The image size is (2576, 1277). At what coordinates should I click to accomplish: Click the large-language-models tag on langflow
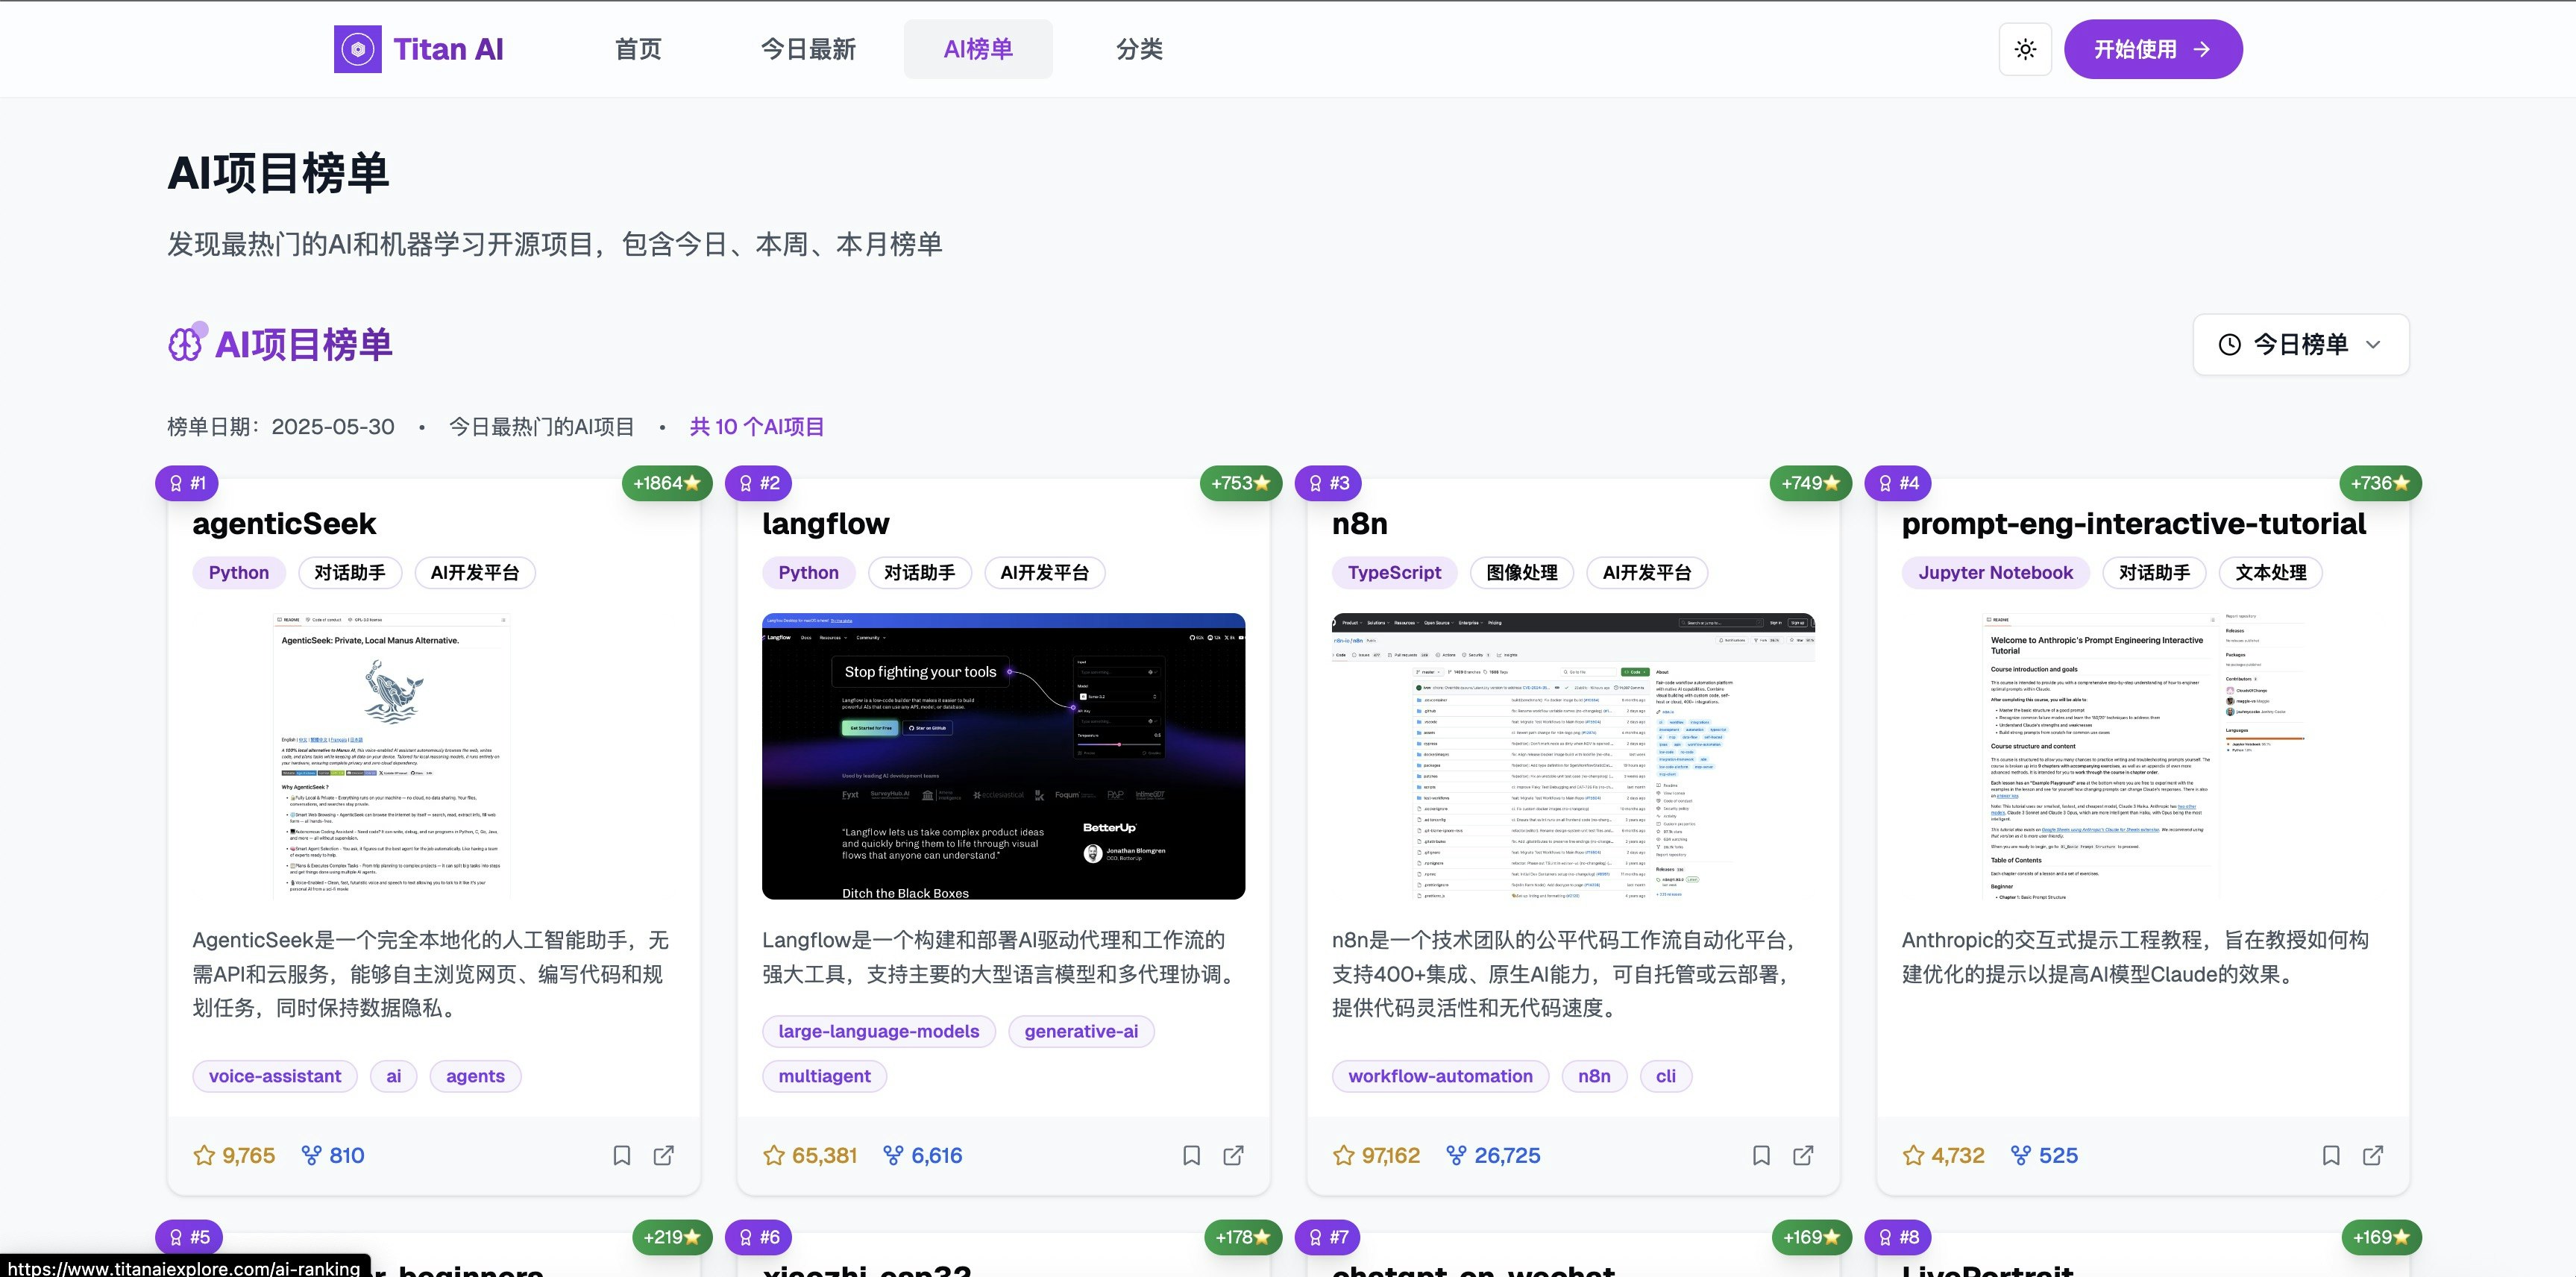point(878,1031)
